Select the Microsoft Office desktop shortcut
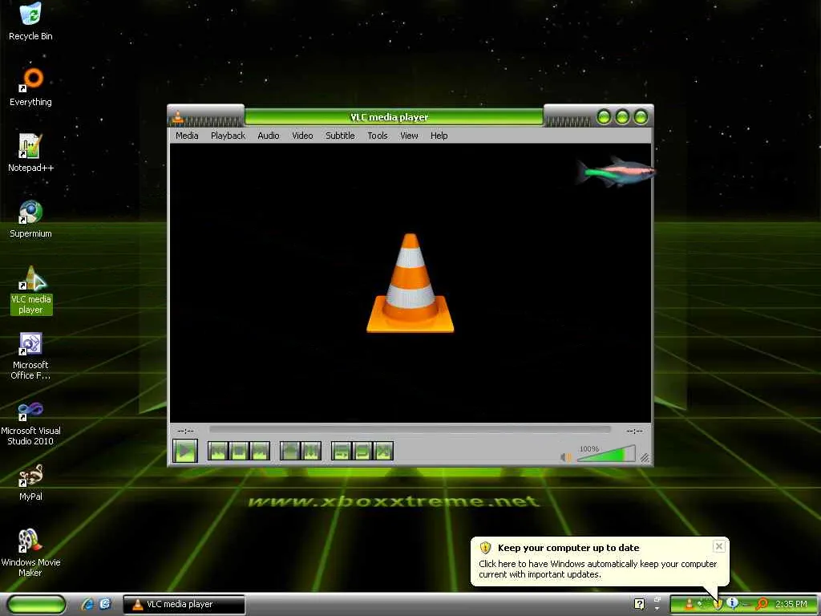The image size is (821, 616). [x=30, y=355]
